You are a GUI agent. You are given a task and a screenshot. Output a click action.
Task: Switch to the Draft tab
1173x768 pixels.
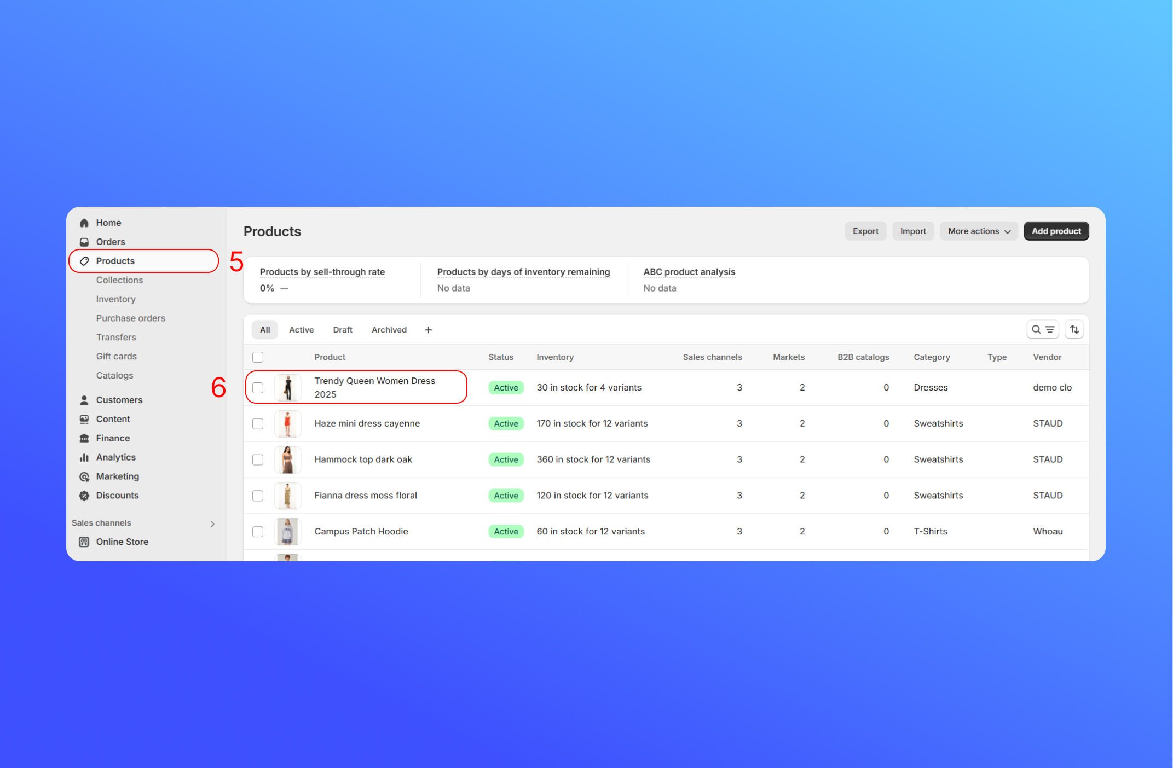[x=342, y=330]
